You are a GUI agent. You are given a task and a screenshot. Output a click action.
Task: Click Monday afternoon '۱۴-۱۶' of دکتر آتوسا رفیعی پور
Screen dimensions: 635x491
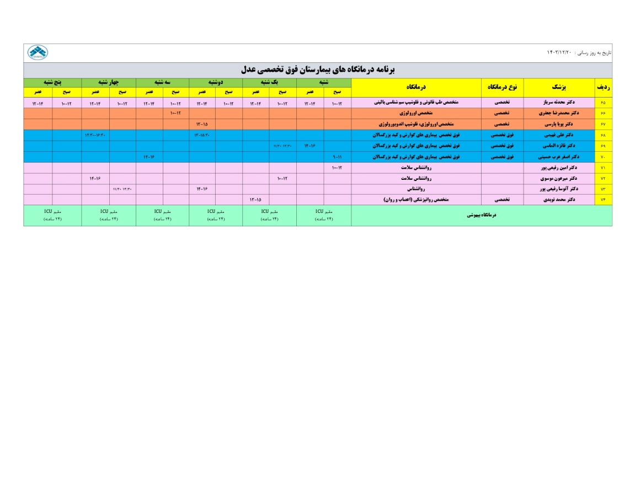pyautogui.click(x=202, y=189)
